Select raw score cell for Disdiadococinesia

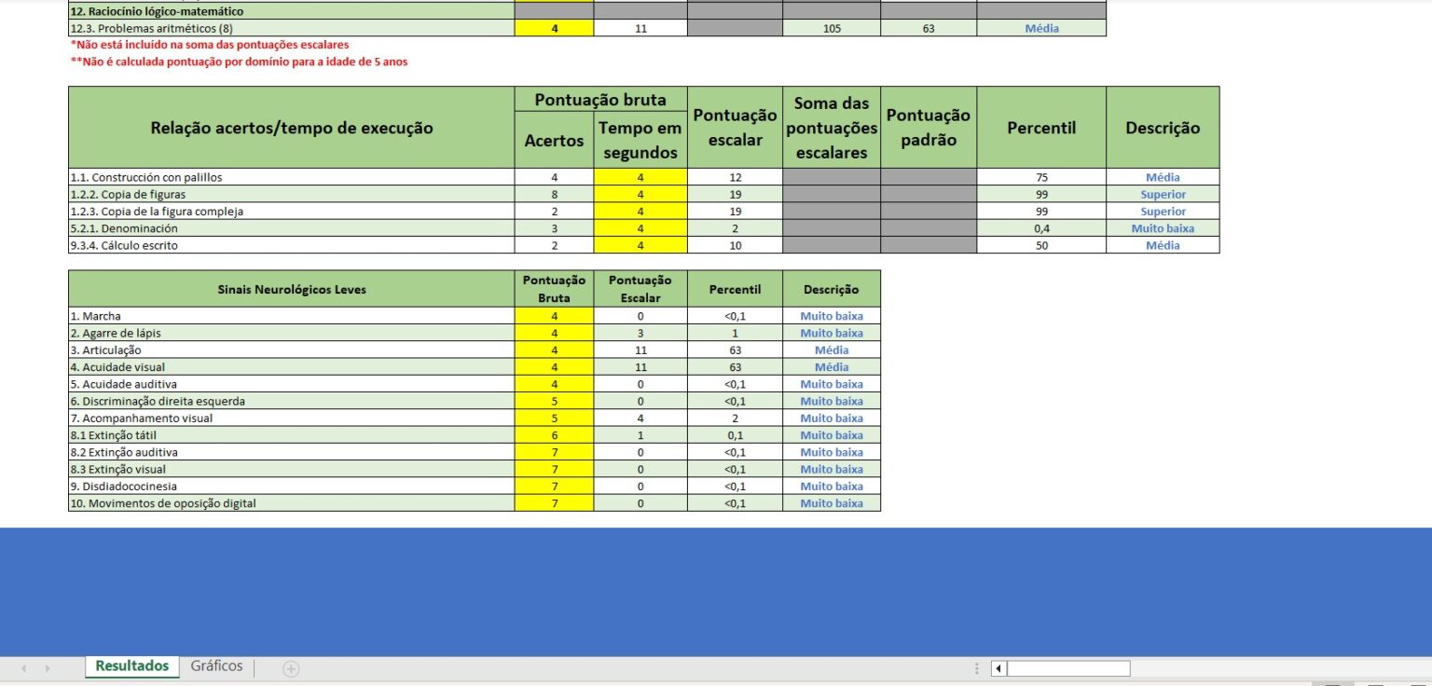point(554,487)
